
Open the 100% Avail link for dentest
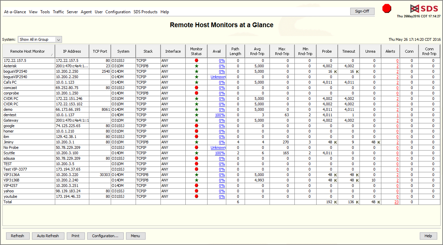[220, 115]
